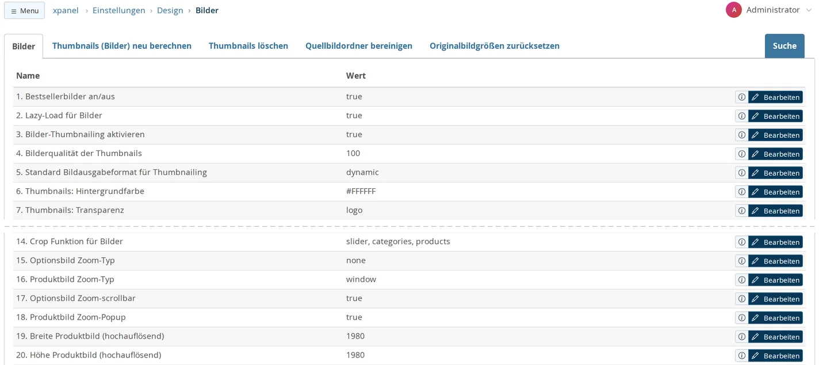Show info for Thumbnails: Transparenz

click(741, 211)
